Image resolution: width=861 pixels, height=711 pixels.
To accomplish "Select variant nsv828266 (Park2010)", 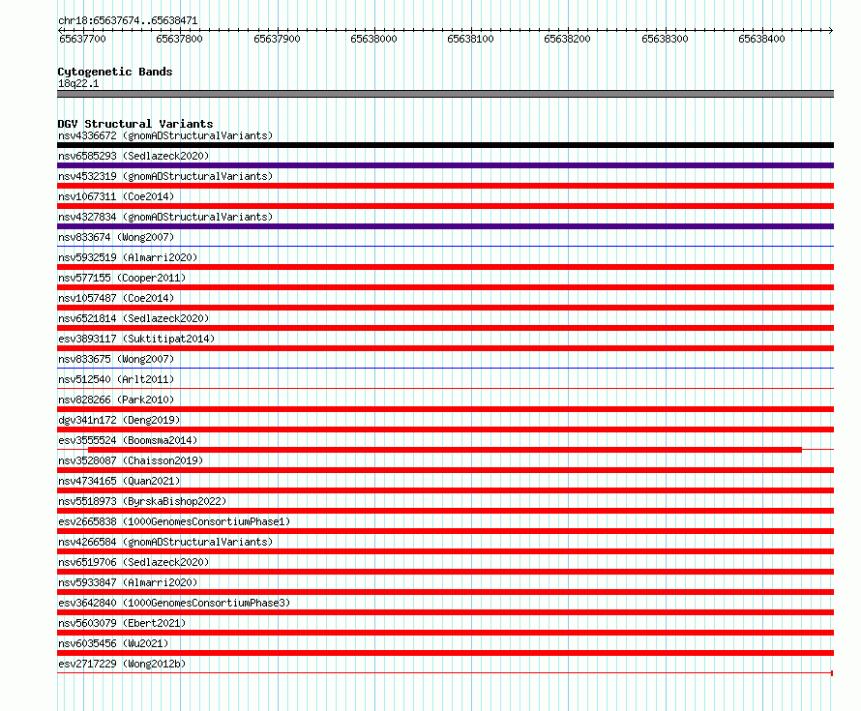I will tap(116, 400).
